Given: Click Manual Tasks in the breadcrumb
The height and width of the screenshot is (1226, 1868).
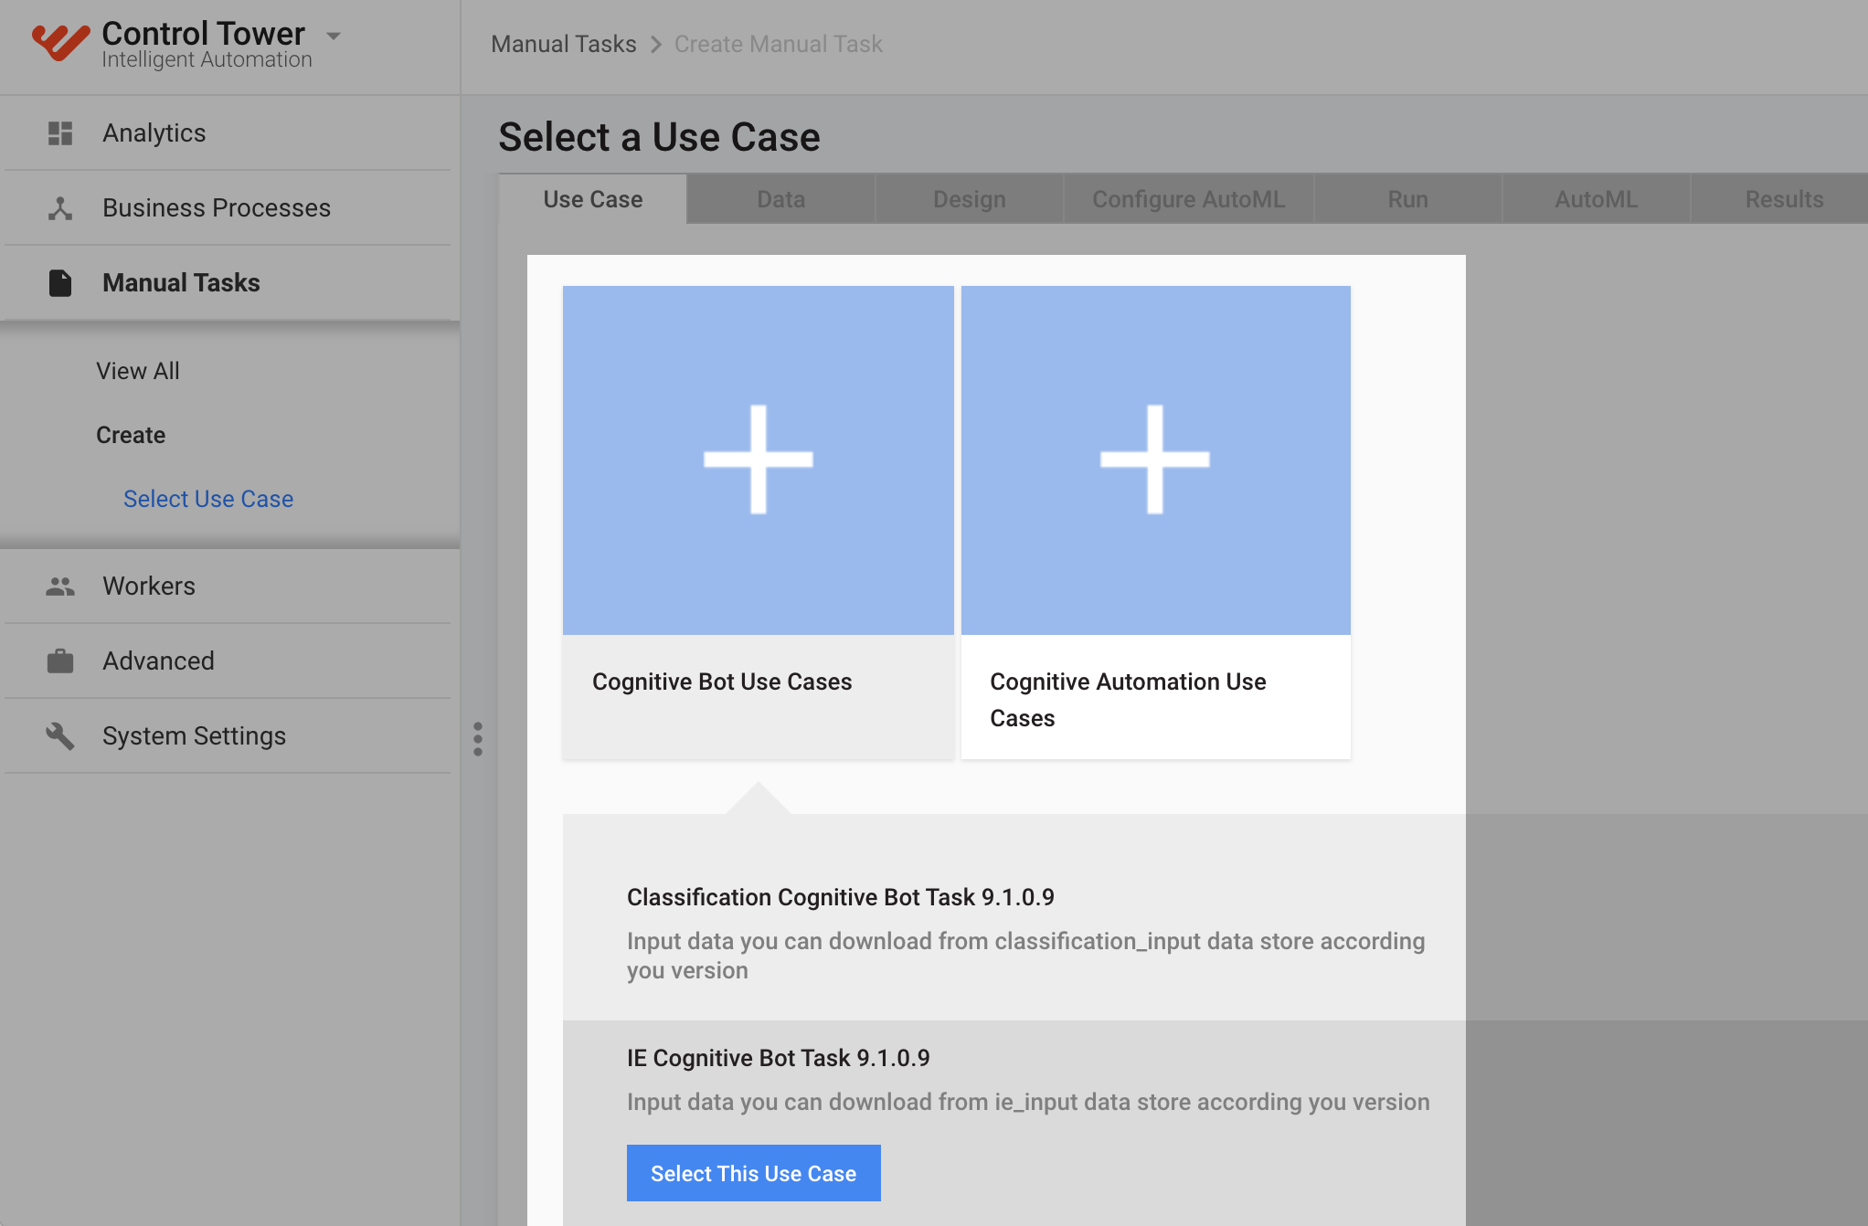Looking at the screenshot, I should [x=564, y=44].
